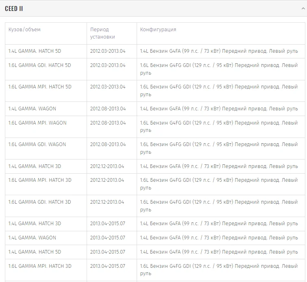Viewport: 307px width, 282px height.
Task: Click the Период установки column header
Action: click(102, 33)
